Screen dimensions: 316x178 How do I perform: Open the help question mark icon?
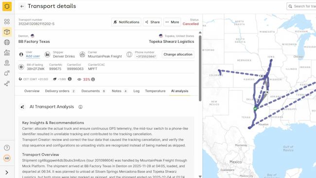coord(7,148)
